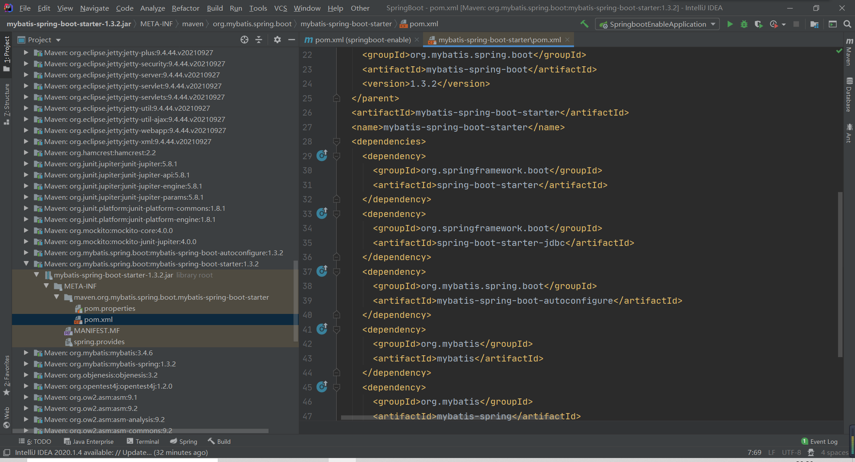Click LF line separator in status bar
Image resolution: width=855 pixels, height=462 pixels.
772,453
